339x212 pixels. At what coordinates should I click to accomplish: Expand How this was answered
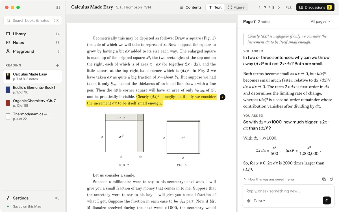point(269,179)
